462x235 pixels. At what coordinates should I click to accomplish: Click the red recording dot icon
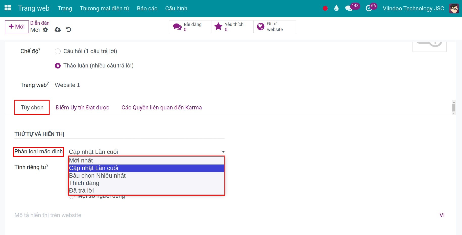coord(325,8)
